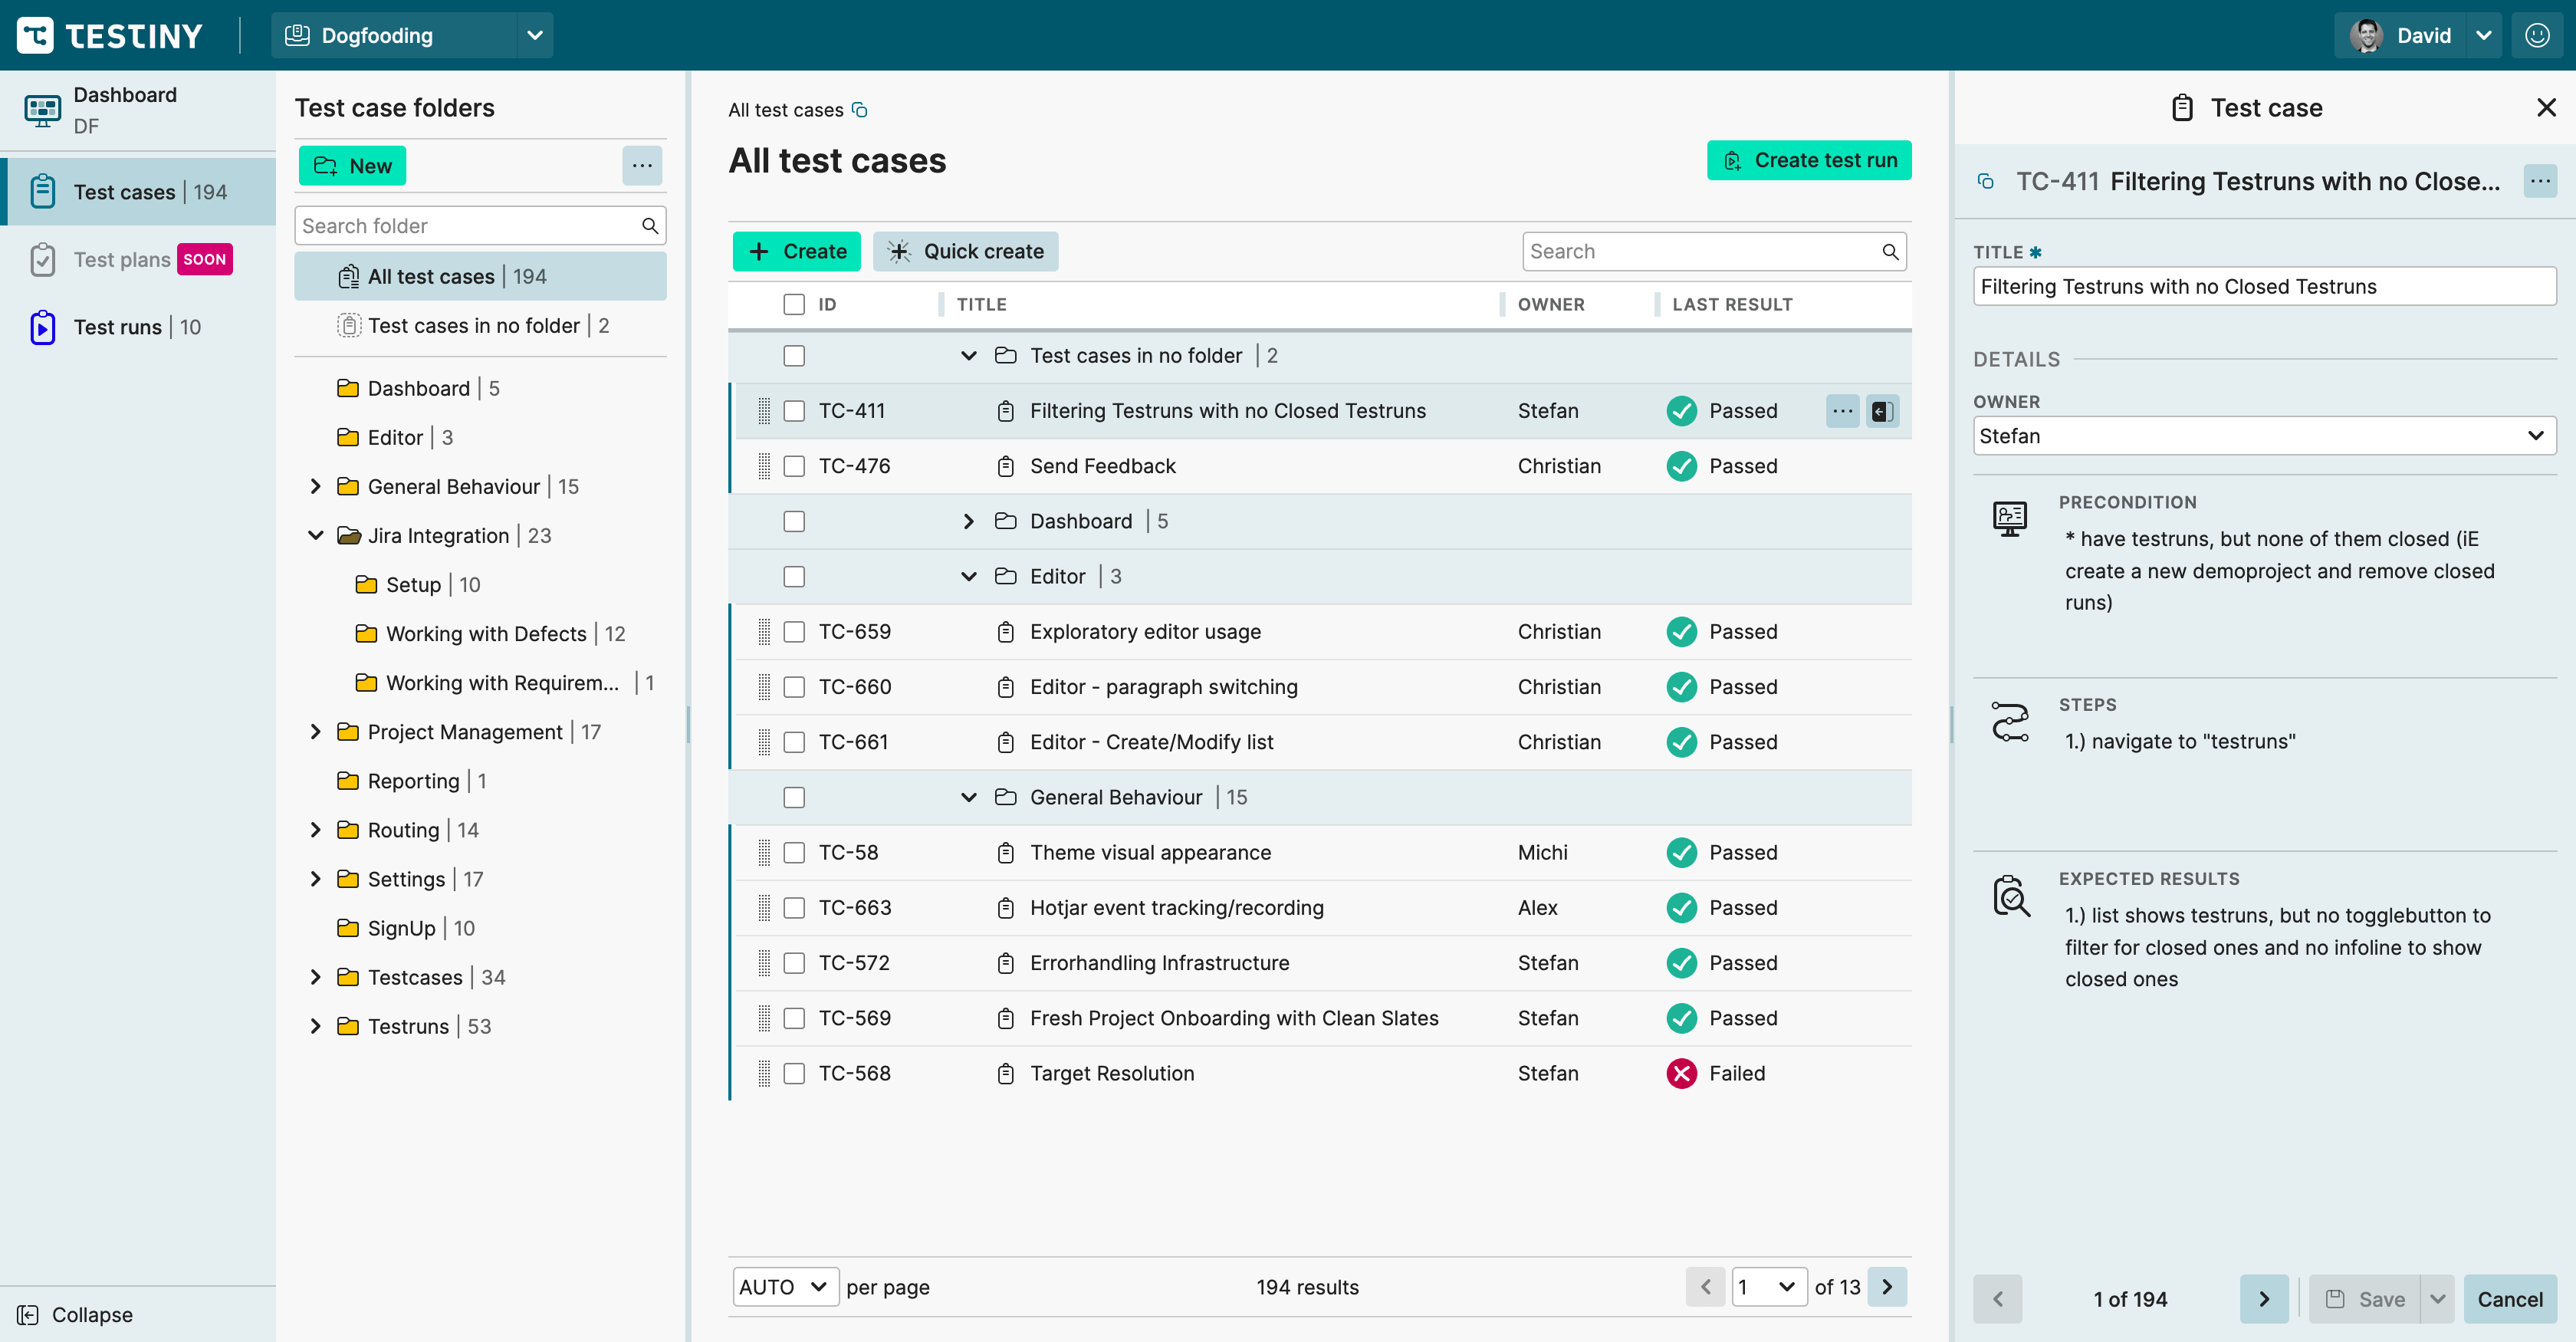Image resolution: width=2576 pixels, height=1342 pixels.
Task: Expand the Routing folder in tree
Action: [x=316, y=830]
